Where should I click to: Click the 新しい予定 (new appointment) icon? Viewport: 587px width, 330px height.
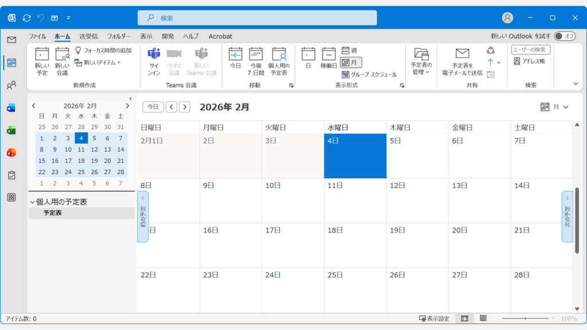click(x=42, y=54)
